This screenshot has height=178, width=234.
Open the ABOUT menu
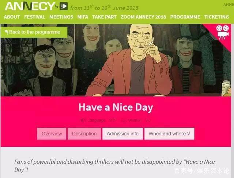click(x=12, y=17)
